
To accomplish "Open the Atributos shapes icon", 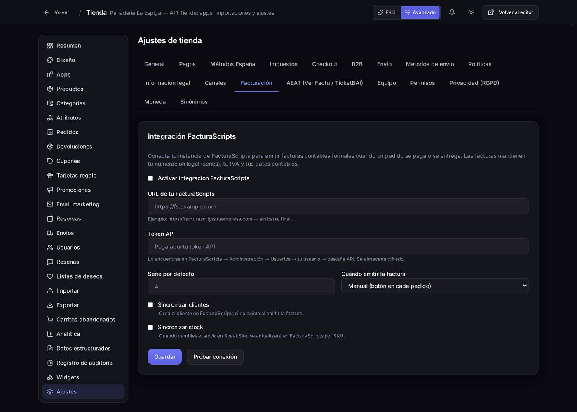I will click(50, 118).
